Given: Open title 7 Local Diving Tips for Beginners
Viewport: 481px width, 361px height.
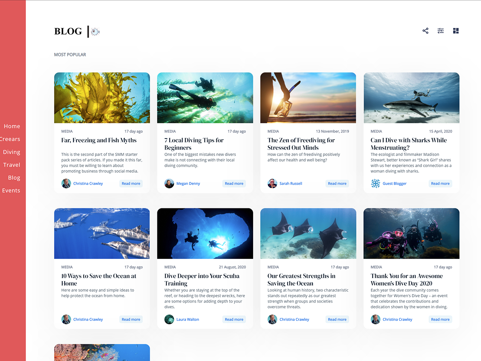Looking at the screenshot, I should [x=194, y=144].
